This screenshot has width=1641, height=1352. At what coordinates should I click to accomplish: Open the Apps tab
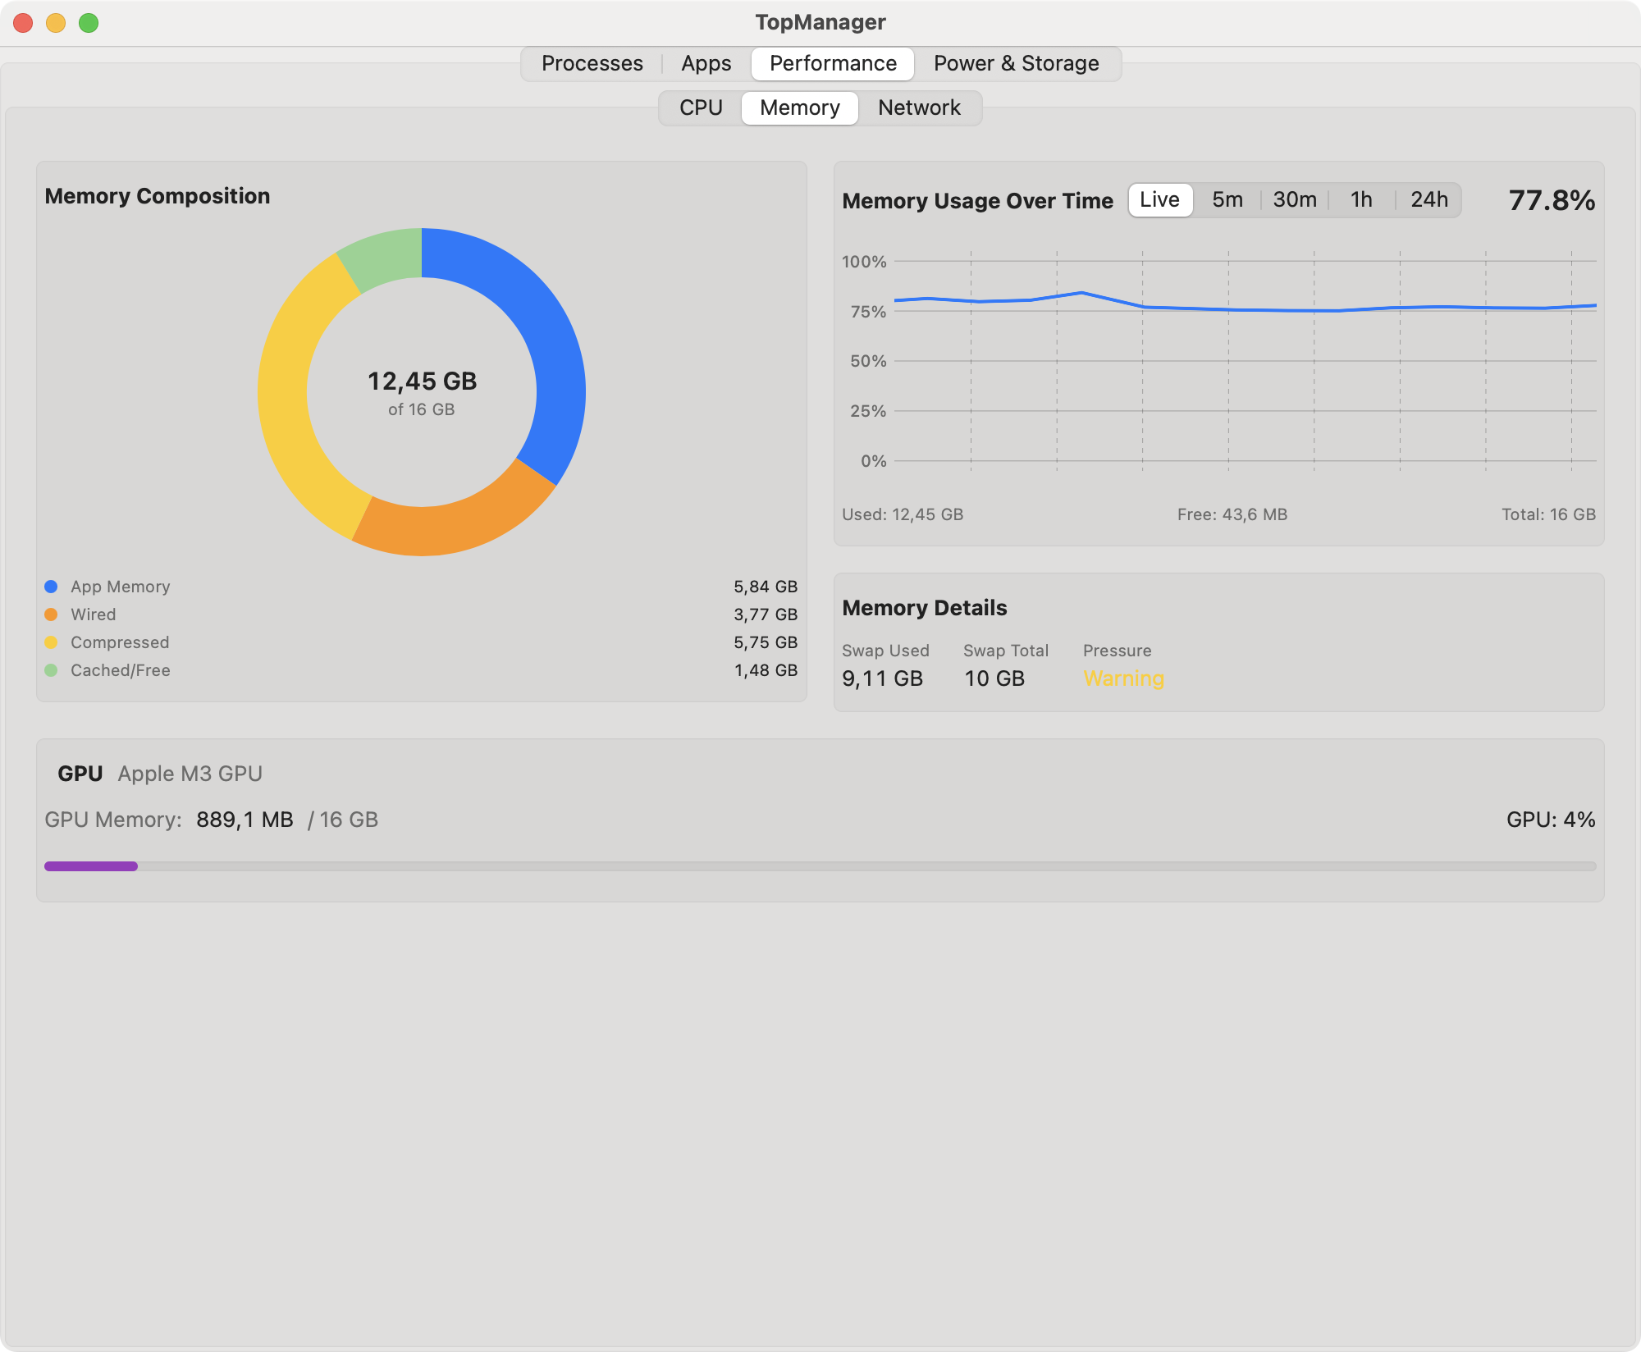click(x=706, y=63)
